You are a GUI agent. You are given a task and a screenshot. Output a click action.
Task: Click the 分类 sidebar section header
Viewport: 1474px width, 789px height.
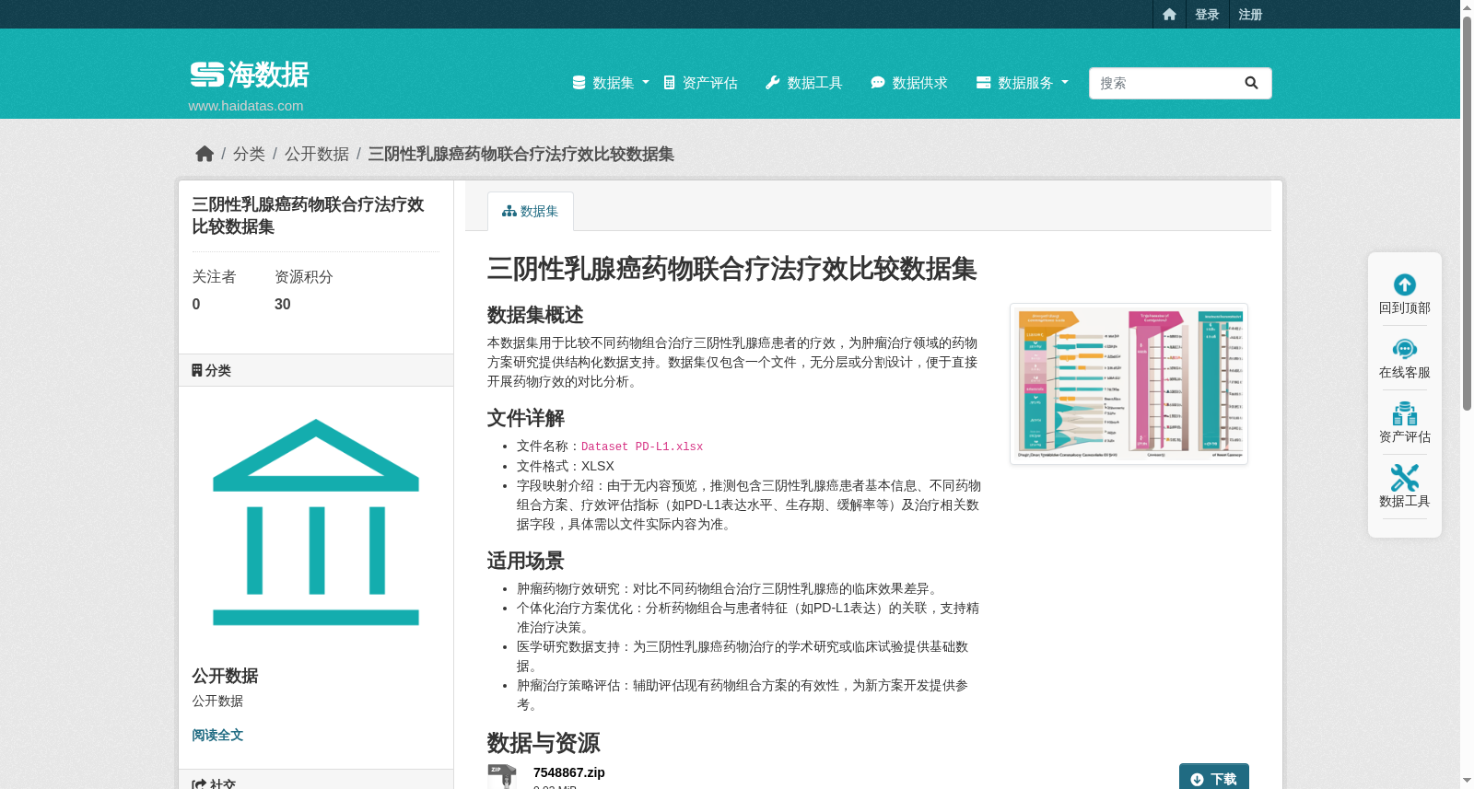point(316,370)
